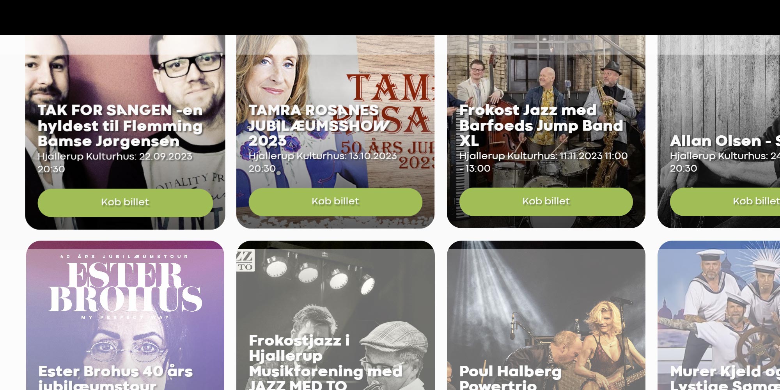The height and width of the screenshot is (390, 780).
Task: Buy ticket for Frokost Jazz Barfoeds Jump Band
Action: tap(546, 202)
